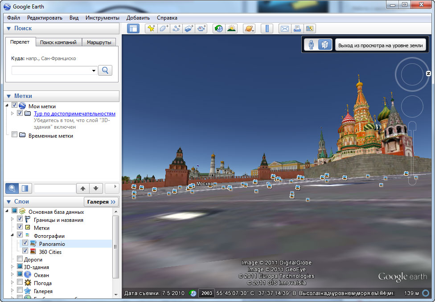Open the Файл menu

[x=13, y=18]
